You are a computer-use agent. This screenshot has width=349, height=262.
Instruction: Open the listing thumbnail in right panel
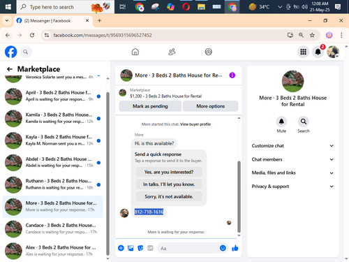292,81
